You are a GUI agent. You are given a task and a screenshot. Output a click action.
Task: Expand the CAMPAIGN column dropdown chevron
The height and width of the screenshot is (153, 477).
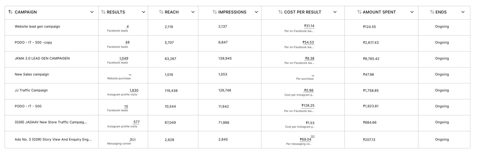[92, 12]
